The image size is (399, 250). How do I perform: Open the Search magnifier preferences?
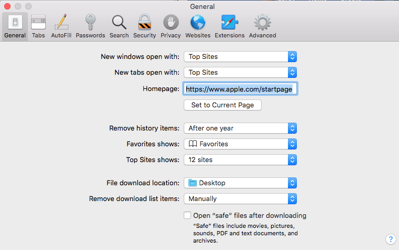(119, 26)
